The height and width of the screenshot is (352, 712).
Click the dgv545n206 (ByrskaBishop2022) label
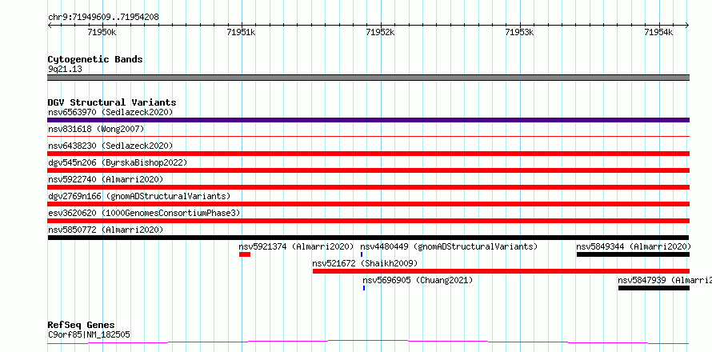tap(117, 162)
